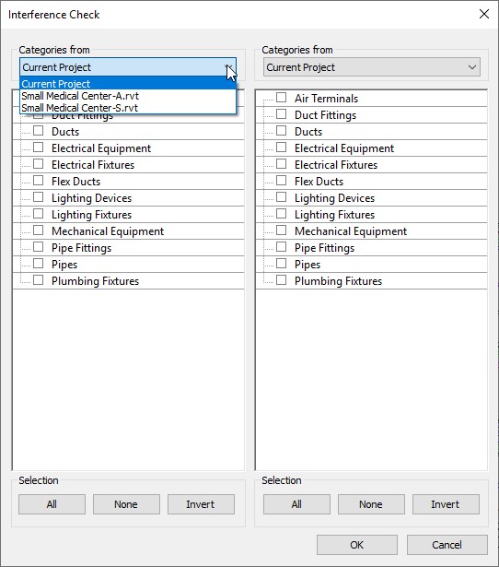Check Air Terminals in right list
This screenshot has height=567, width=499.
point(282,98)
